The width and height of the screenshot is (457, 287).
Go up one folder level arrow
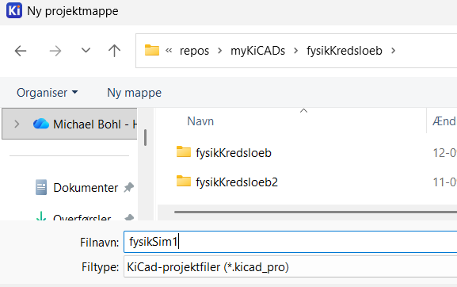coord(114,51)
